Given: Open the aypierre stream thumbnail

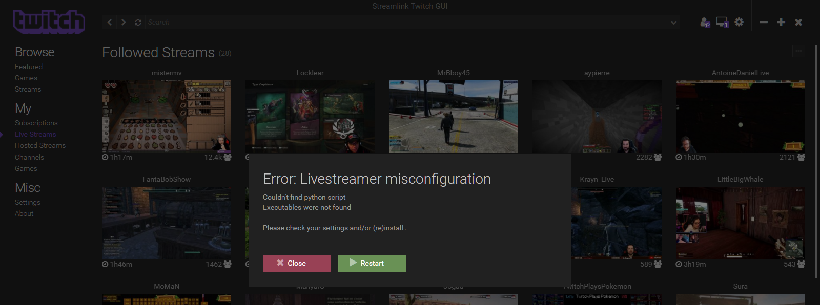Looking at the screenshot, I should coord(597,116).
